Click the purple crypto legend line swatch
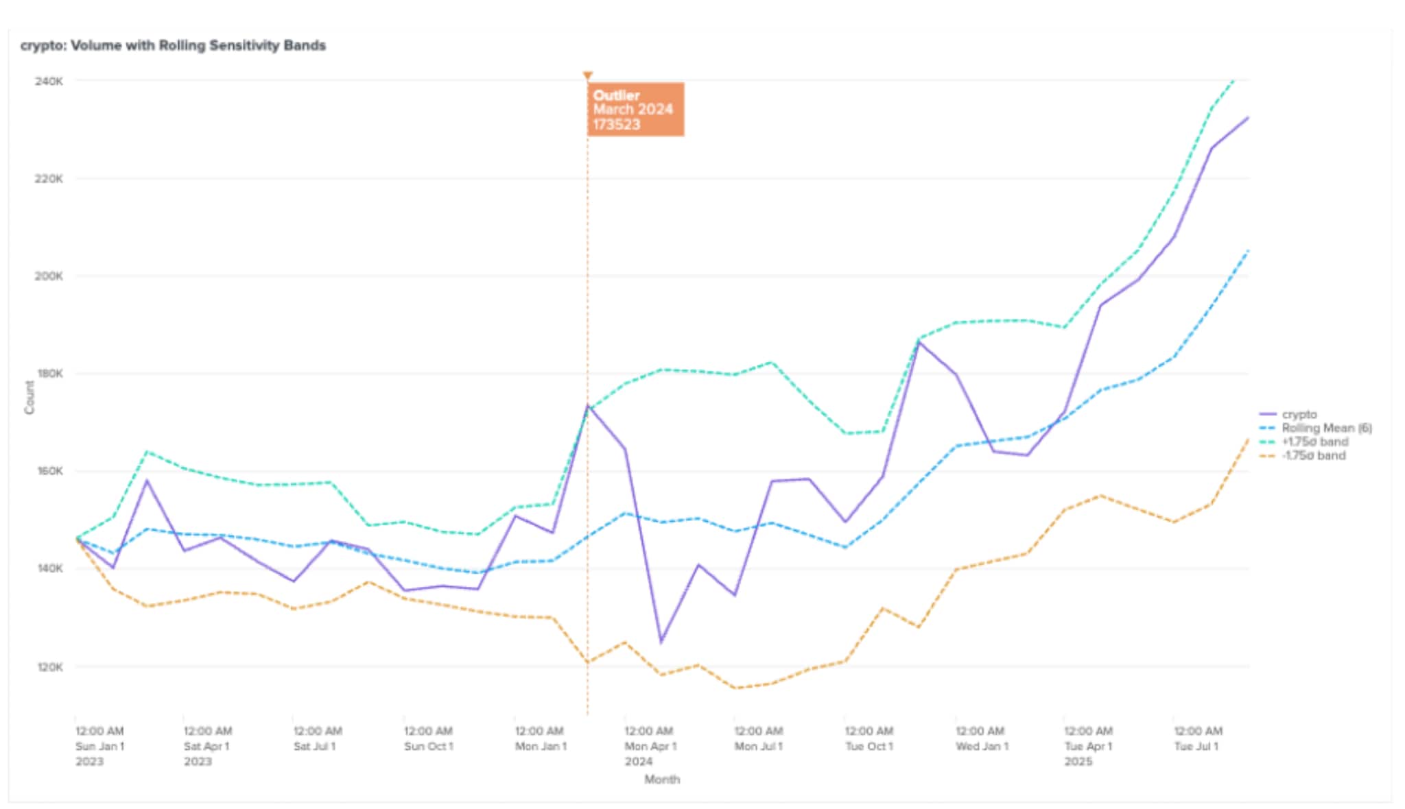Screen dimensions: 1405x809 [x=1268, y=414]
